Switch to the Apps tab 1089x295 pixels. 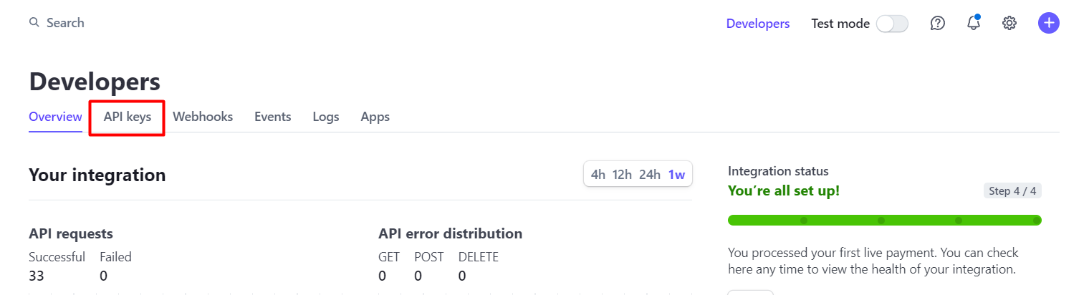375,117
